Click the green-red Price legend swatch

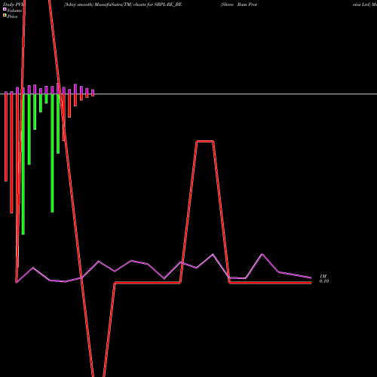pos(5,16)
